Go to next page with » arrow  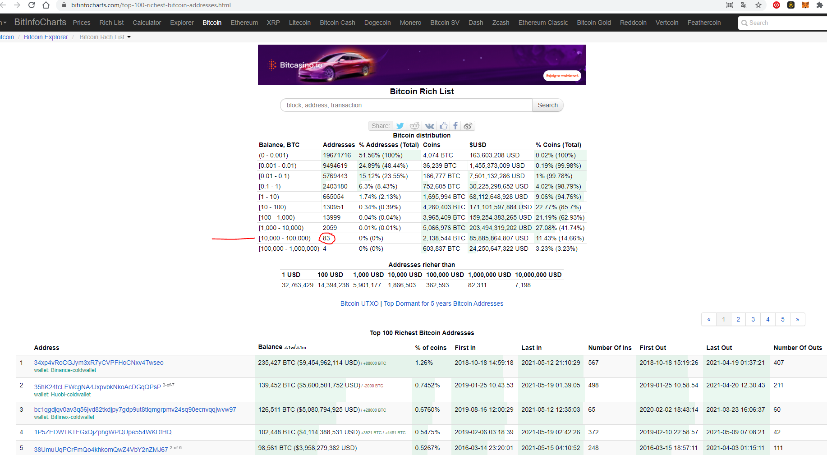(x=798, y=319)
